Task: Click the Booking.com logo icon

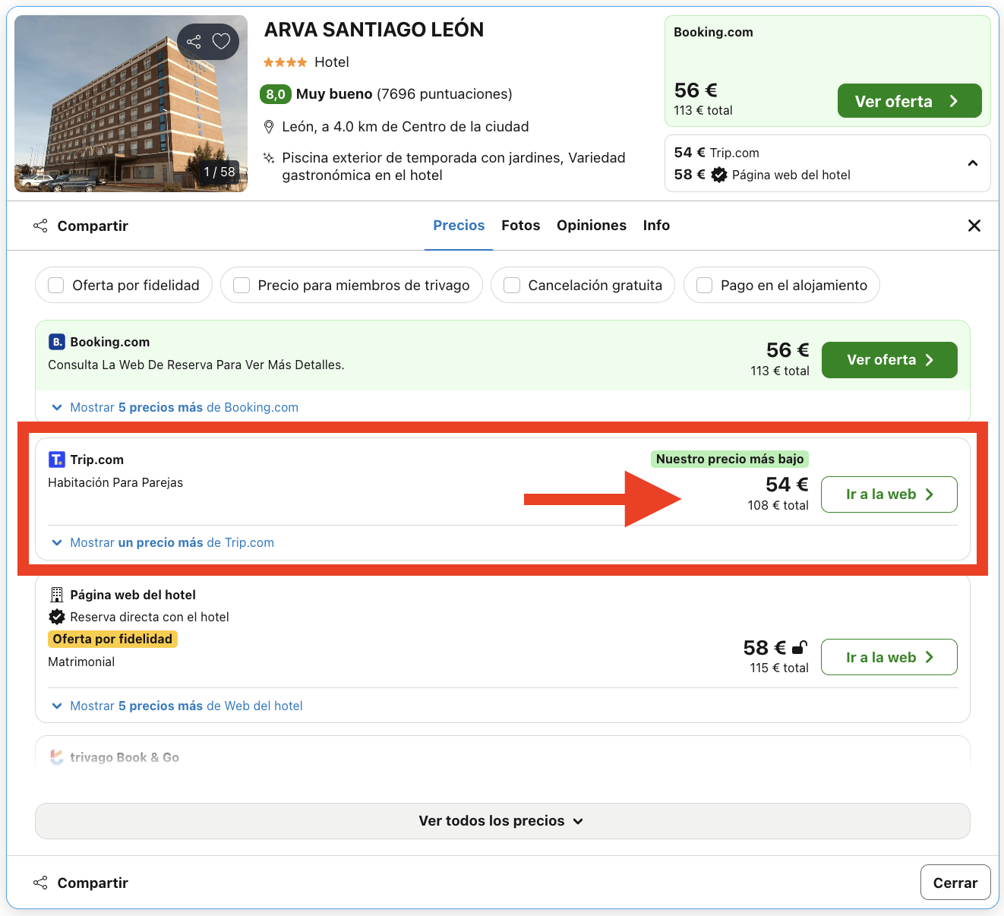Action: coord(56,342)
